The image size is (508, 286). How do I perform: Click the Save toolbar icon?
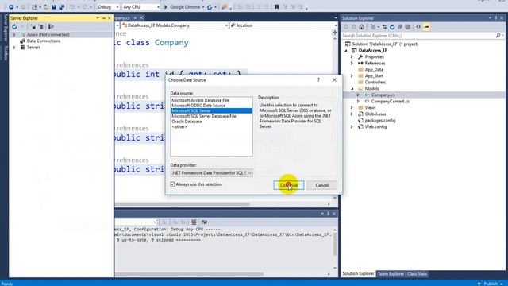[54, 7]
